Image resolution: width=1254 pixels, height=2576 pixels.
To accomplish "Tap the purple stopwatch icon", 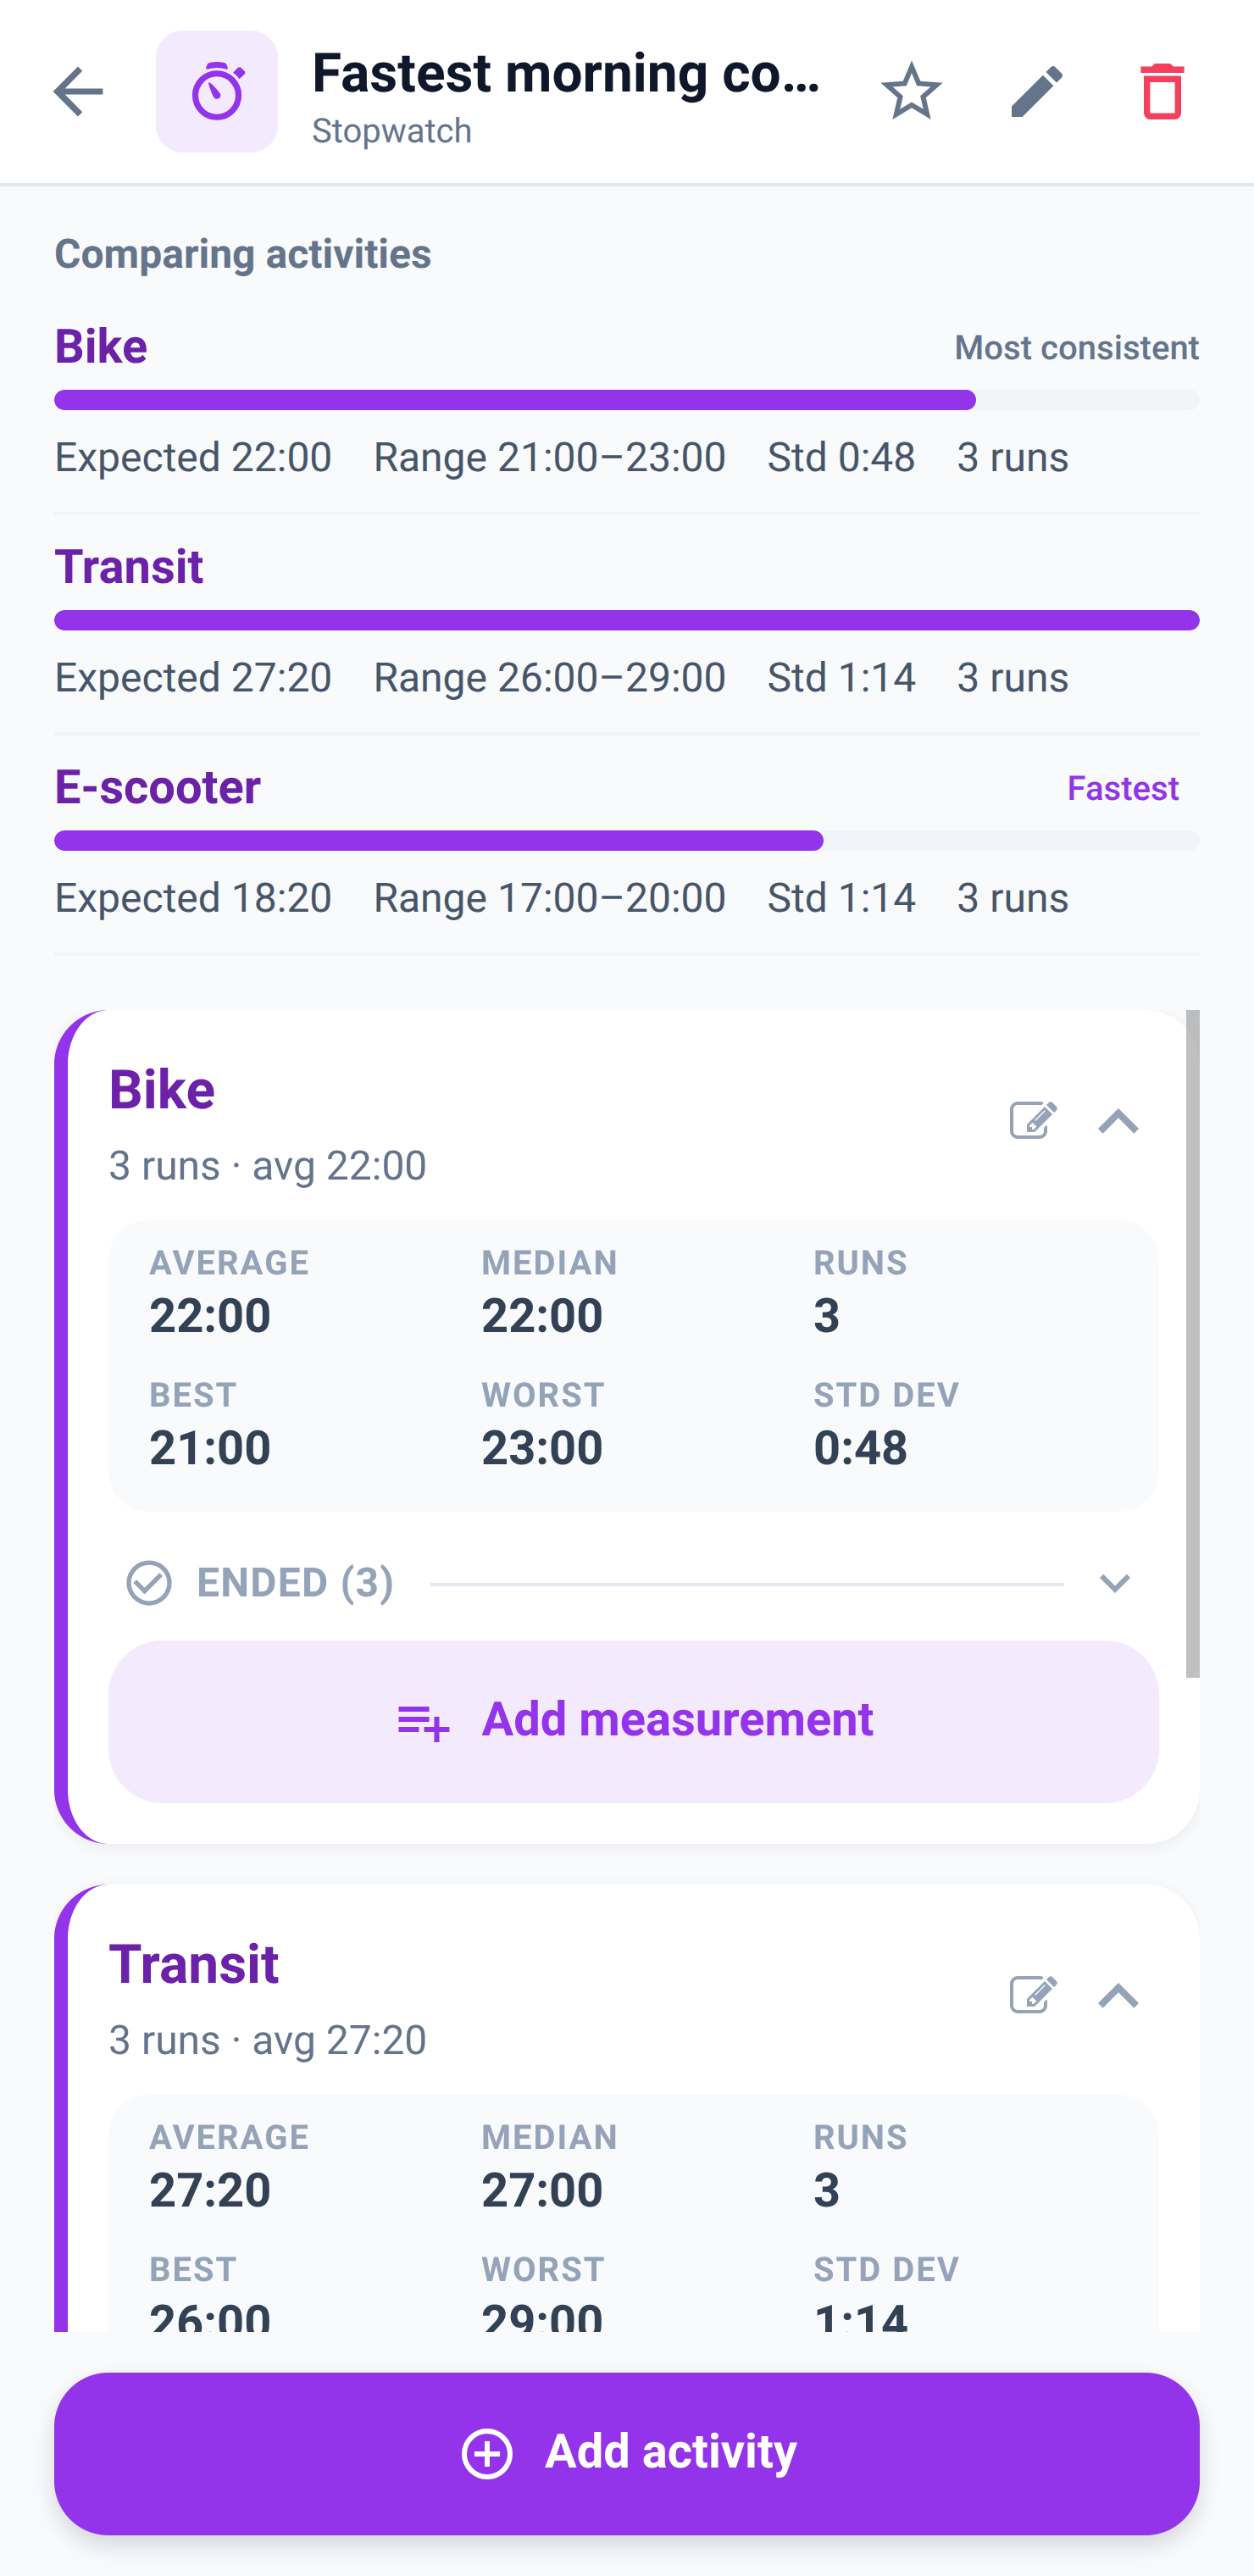I will click(x=217, y=92).
